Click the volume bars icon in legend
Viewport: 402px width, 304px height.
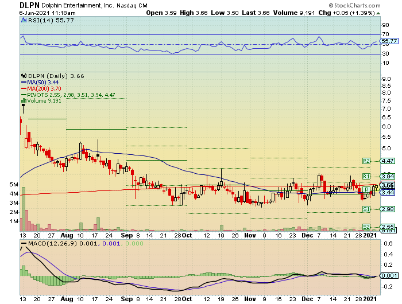pyautogui.click(x=24, y=101)
